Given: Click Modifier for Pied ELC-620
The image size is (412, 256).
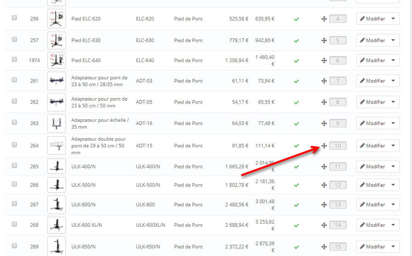Looking at the screenshot, I should click(372, 19).
